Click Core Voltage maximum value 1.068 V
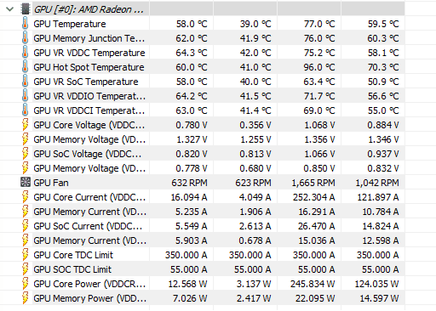436x311 pixels. pos(319,125)
